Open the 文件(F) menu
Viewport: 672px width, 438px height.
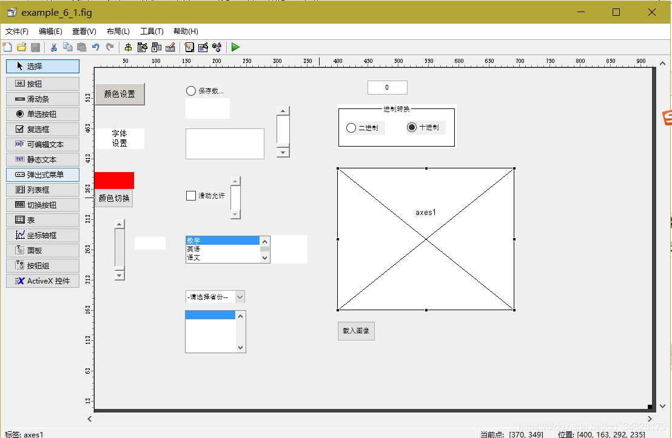[x=17, y=32]
